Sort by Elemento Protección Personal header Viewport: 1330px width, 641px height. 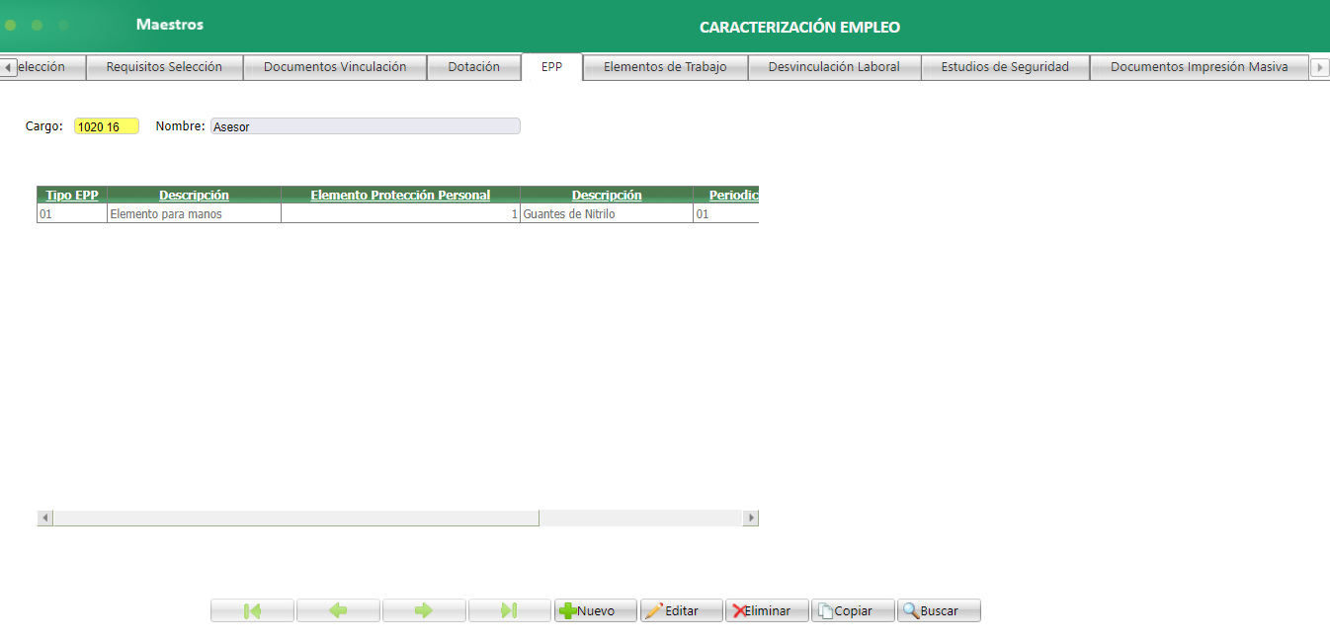(x=400, y=195)
